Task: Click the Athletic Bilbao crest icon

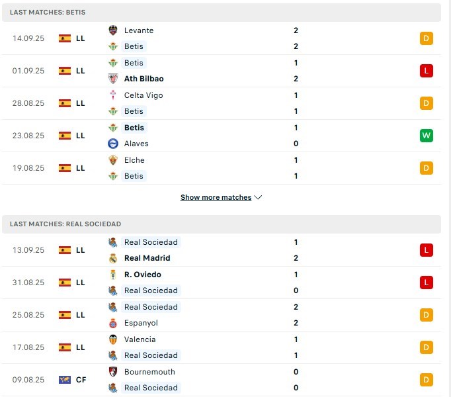Action: coord(112,79)
